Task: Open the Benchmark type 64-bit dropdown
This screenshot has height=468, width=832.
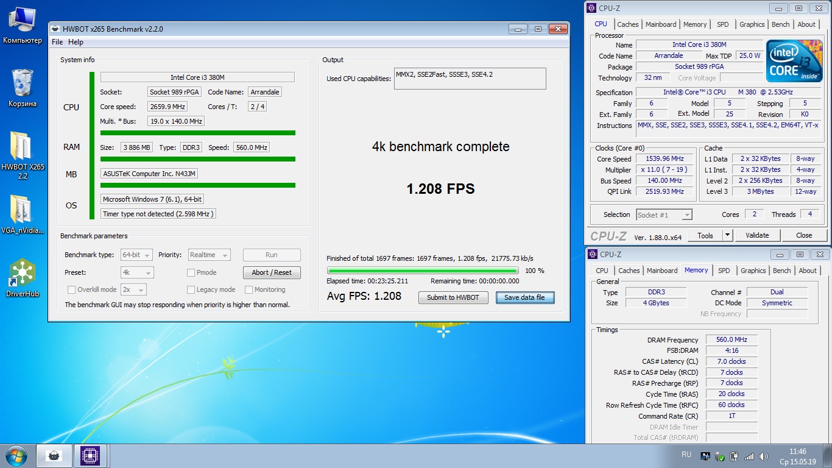Action: point(137,255)
